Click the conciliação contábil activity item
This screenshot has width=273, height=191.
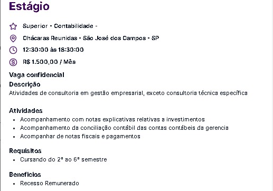click(x=124, y=128)
